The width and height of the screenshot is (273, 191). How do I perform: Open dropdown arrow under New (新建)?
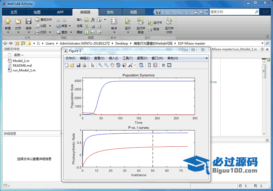[8, 32]
